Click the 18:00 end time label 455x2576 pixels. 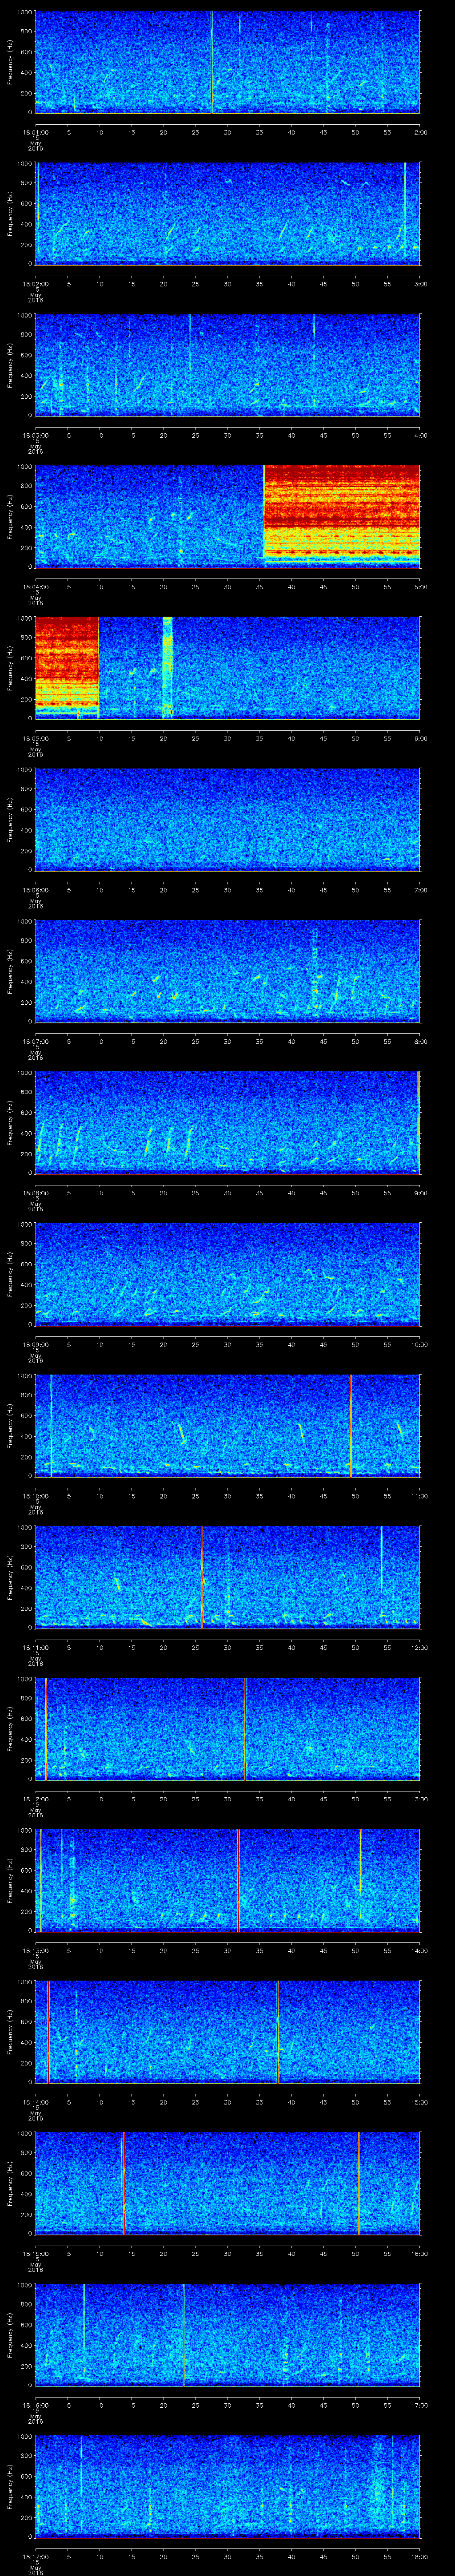point(419,2557)
